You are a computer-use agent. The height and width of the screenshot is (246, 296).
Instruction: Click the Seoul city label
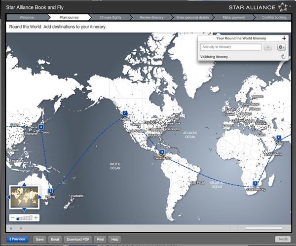click(x=34, y=127)
